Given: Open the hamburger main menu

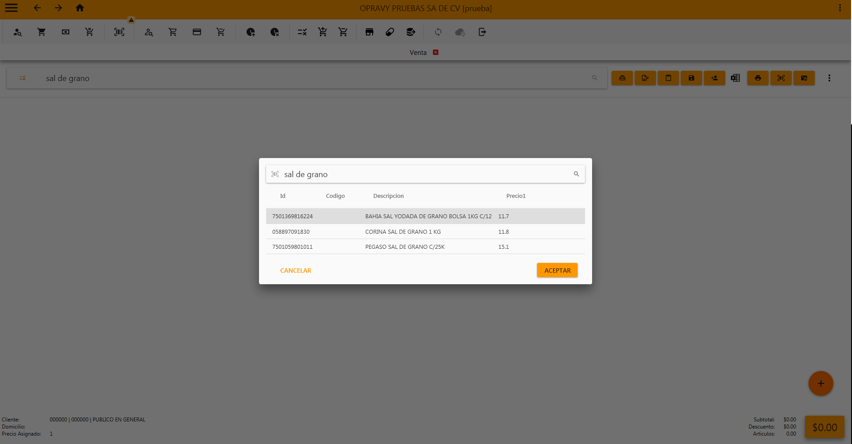Looking at the screenshot, I should point(11,8).
